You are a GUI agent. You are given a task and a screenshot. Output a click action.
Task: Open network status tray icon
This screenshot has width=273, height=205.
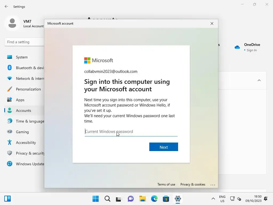coord(232,199)
